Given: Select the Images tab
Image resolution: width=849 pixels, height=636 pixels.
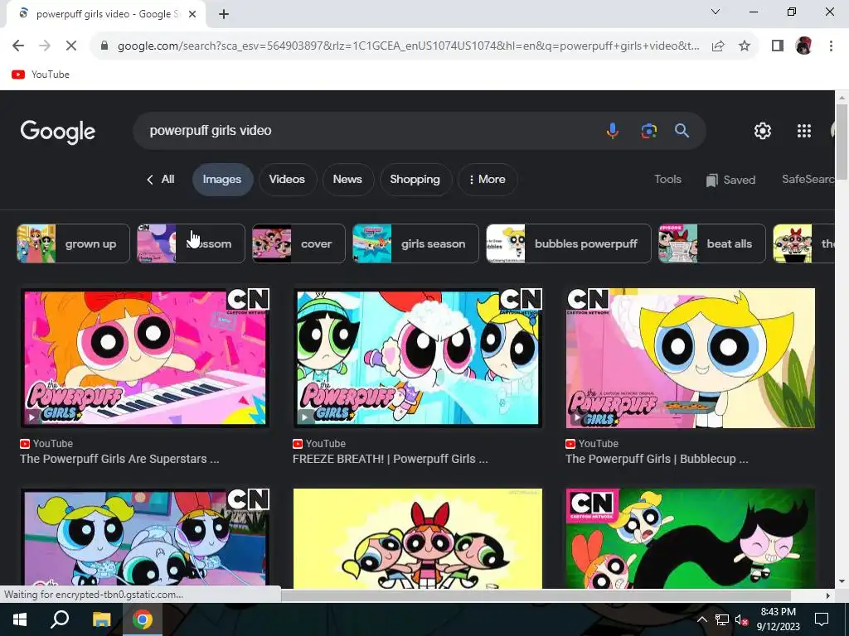Looking at the screenshot, I should (222, 180).
